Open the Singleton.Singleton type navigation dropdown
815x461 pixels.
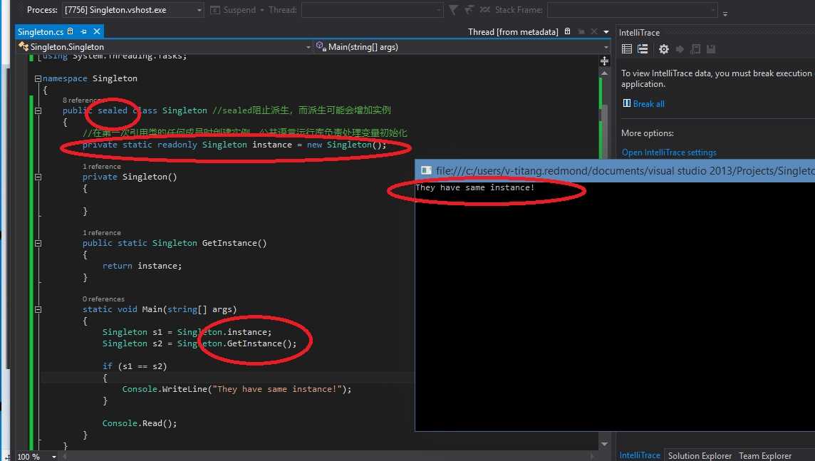pyautogui.click(x=165, y=47)
